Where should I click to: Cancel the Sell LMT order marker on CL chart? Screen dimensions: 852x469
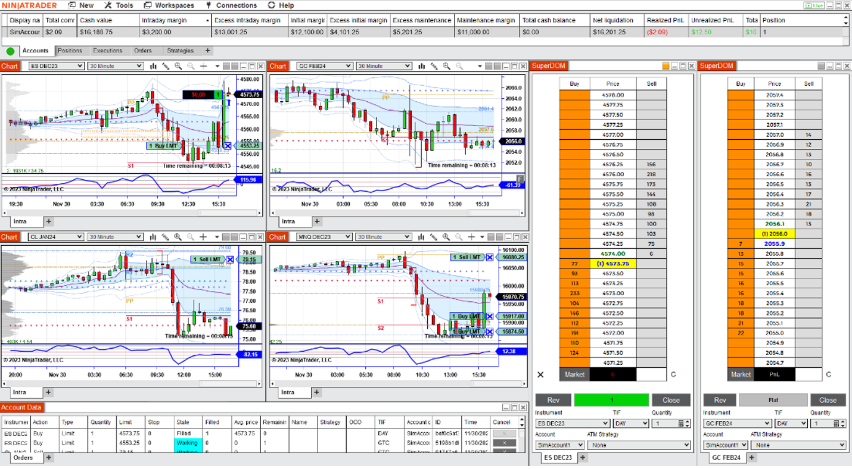[x=230, y=259]
